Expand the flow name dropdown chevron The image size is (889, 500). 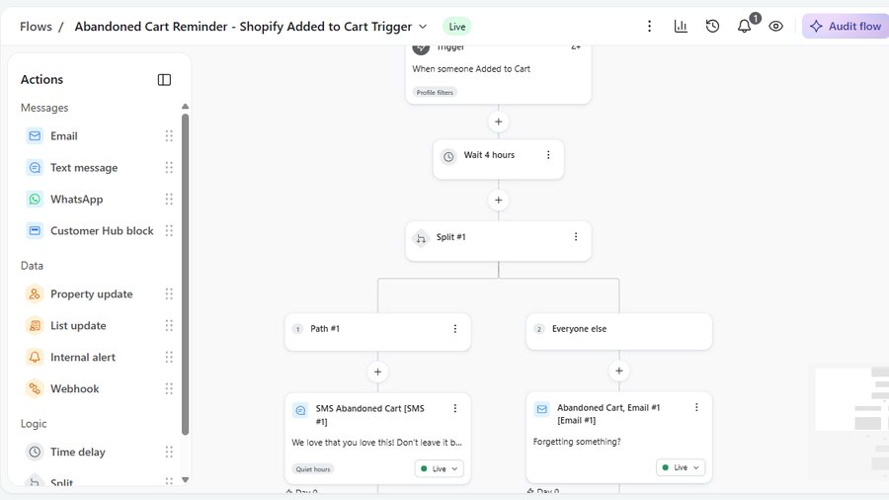[x=423, y=27]
